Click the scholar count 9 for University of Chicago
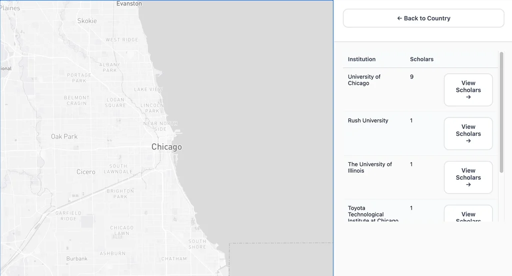This screenshot has width=512, height=276. tap(412, 77)
